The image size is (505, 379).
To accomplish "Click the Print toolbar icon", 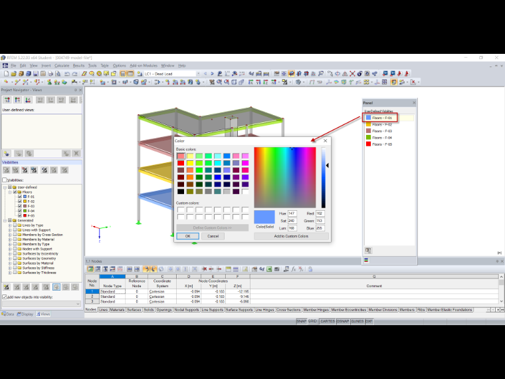I will click(x=50, y=74).
